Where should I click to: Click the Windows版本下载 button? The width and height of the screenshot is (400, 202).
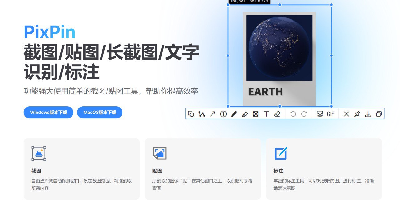[x=48, y=113]
